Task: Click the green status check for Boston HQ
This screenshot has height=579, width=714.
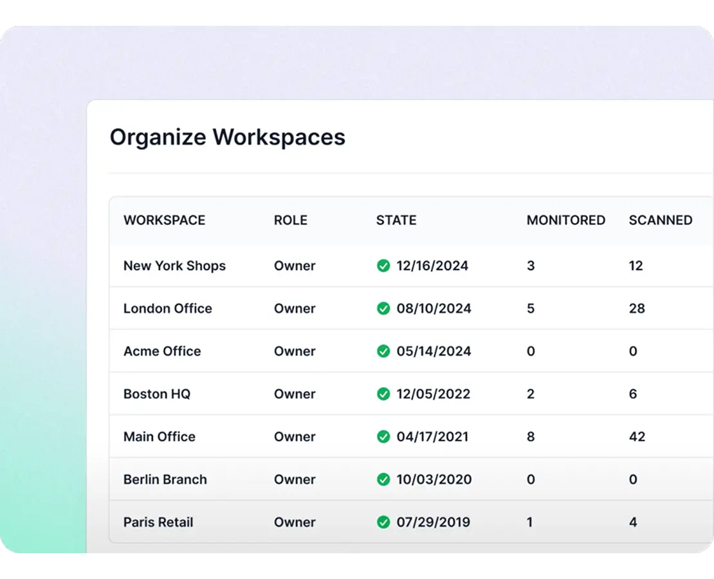Action: (383, 394)
